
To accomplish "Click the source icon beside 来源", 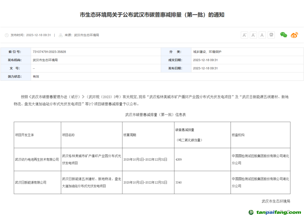I will tap(61, 35).
